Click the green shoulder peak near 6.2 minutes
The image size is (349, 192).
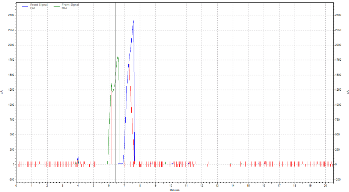(111, 84)
